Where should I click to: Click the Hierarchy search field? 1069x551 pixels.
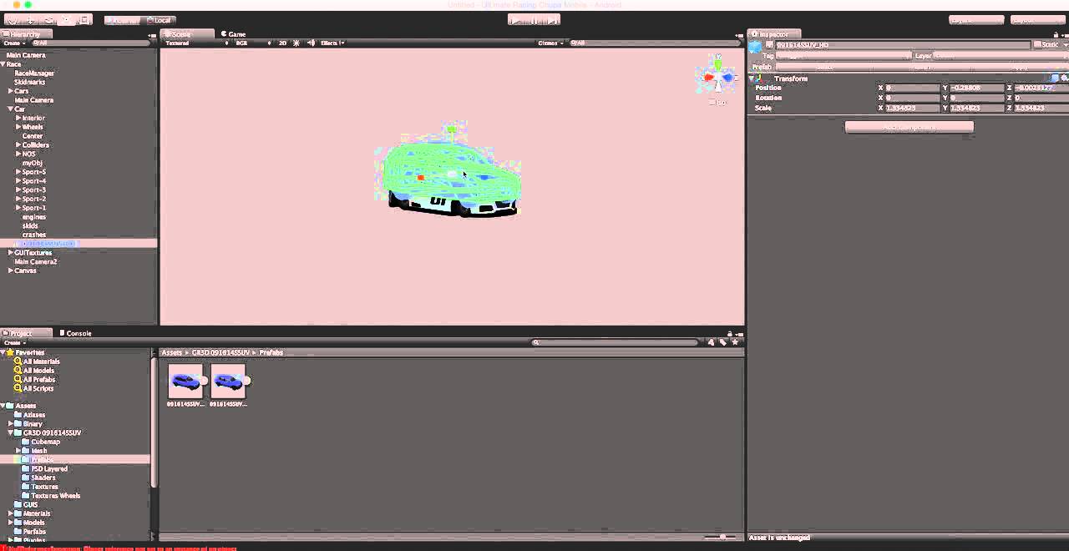92,43
